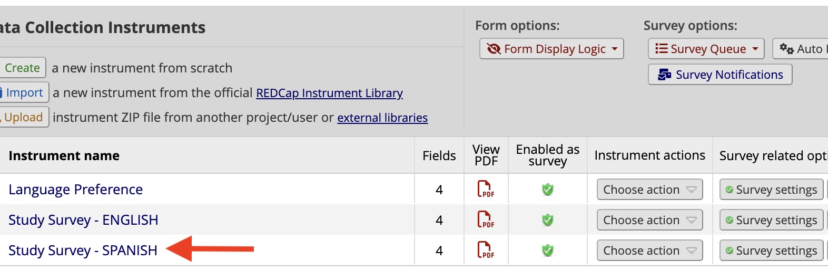Image resolution: width=828 pixels, height=272 pixels.
Task: Open the Survey Queue menu
Action: (x=707, y=49)
